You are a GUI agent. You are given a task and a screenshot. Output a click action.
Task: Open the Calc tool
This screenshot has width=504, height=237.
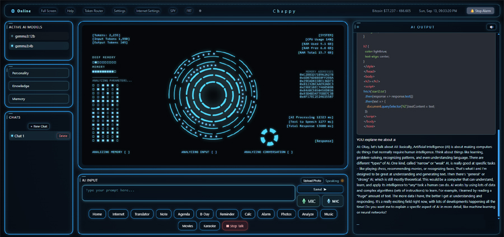coord(248,214)
